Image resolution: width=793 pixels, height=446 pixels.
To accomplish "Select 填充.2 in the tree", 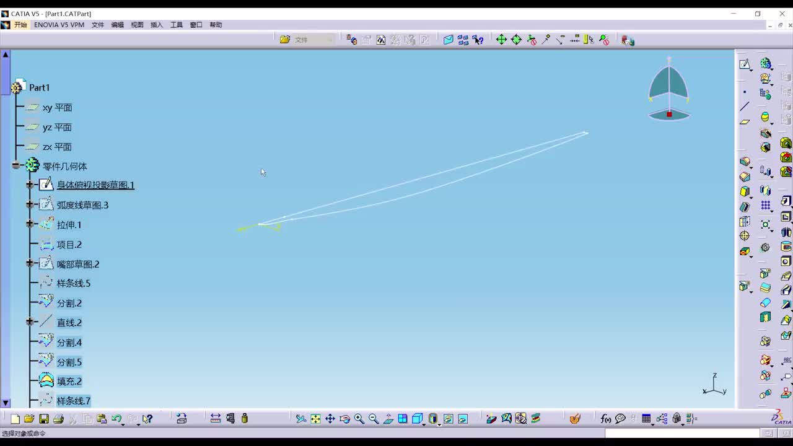I will click(x=69, y=381).
